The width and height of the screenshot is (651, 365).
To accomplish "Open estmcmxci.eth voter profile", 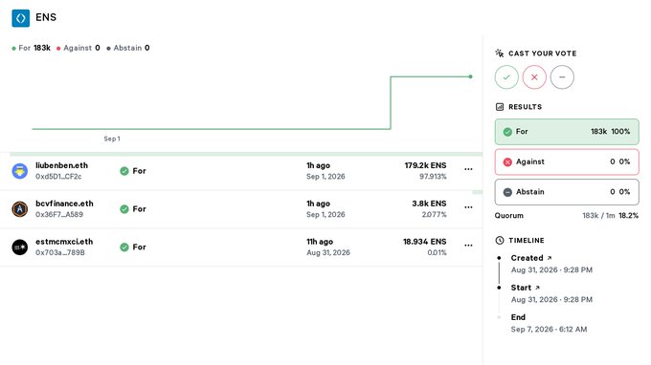I will click(64, 242).
